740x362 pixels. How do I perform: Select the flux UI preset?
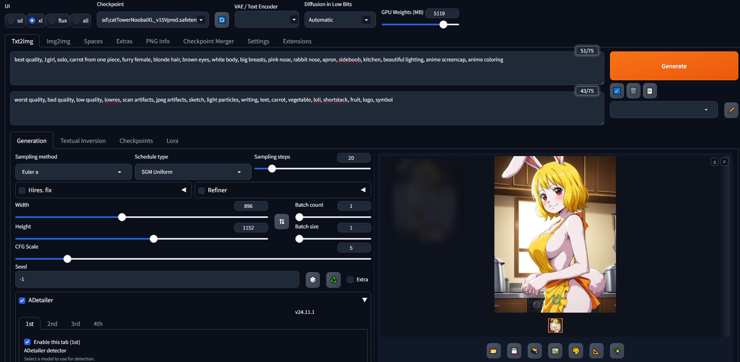coord(58,20)
